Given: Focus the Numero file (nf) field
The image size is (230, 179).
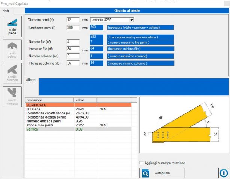Looking at the screenshot, I should (x=73, y=42).
